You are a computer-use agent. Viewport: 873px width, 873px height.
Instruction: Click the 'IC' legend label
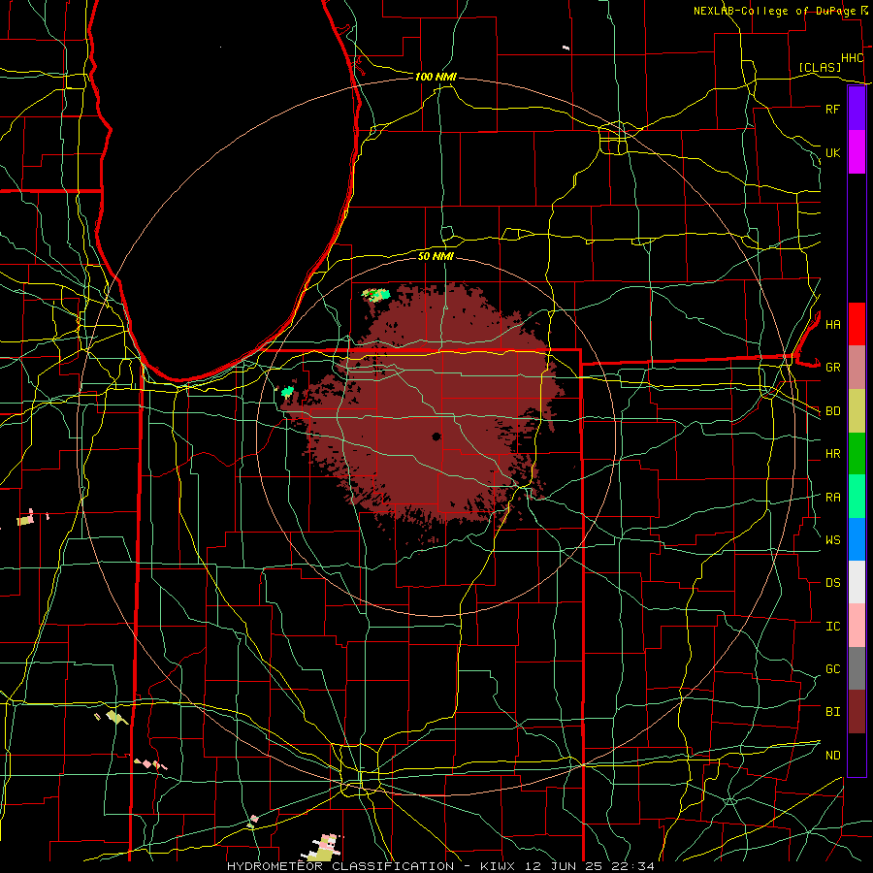coord(832,626)
